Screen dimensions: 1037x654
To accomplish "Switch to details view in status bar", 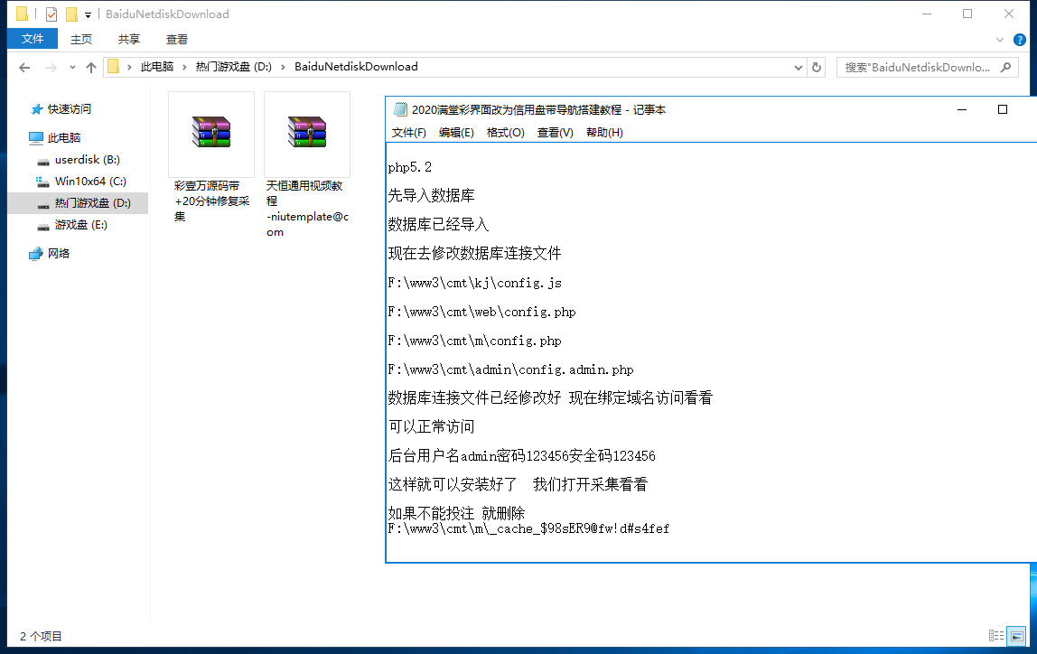I will click(996, 636).
